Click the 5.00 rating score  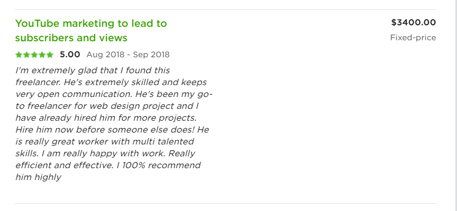70,54
